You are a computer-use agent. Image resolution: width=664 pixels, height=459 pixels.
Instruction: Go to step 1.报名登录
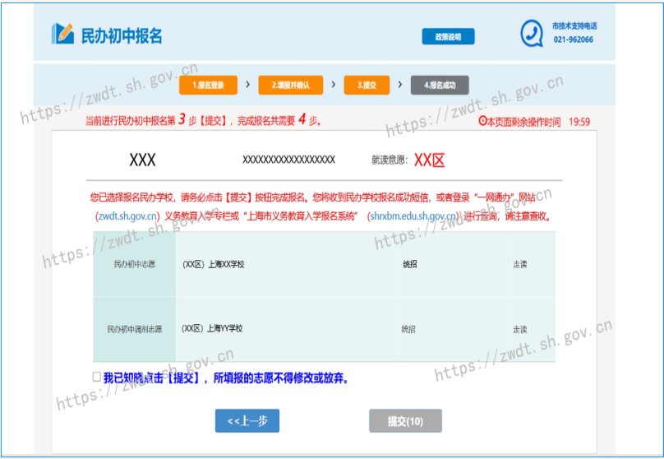click(x=207, y=85)
